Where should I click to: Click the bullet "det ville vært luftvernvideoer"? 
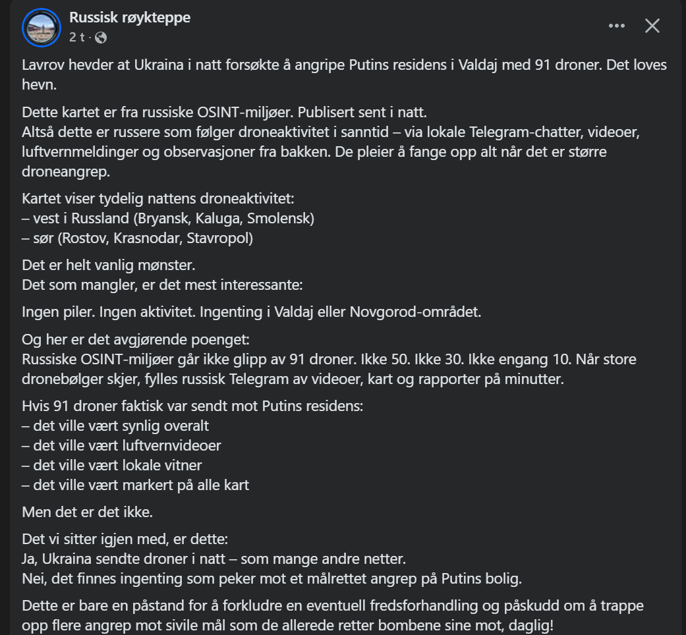[x=121, y=445]
